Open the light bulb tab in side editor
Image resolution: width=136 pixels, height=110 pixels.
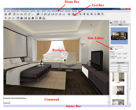121,22
